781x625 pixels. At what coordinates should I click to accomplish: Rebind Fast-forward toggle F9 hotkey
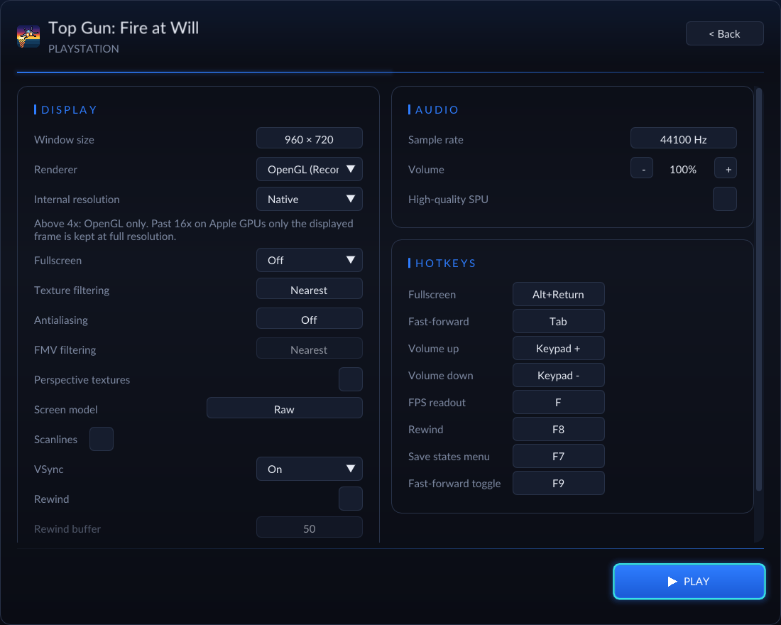tap(558, 482)
